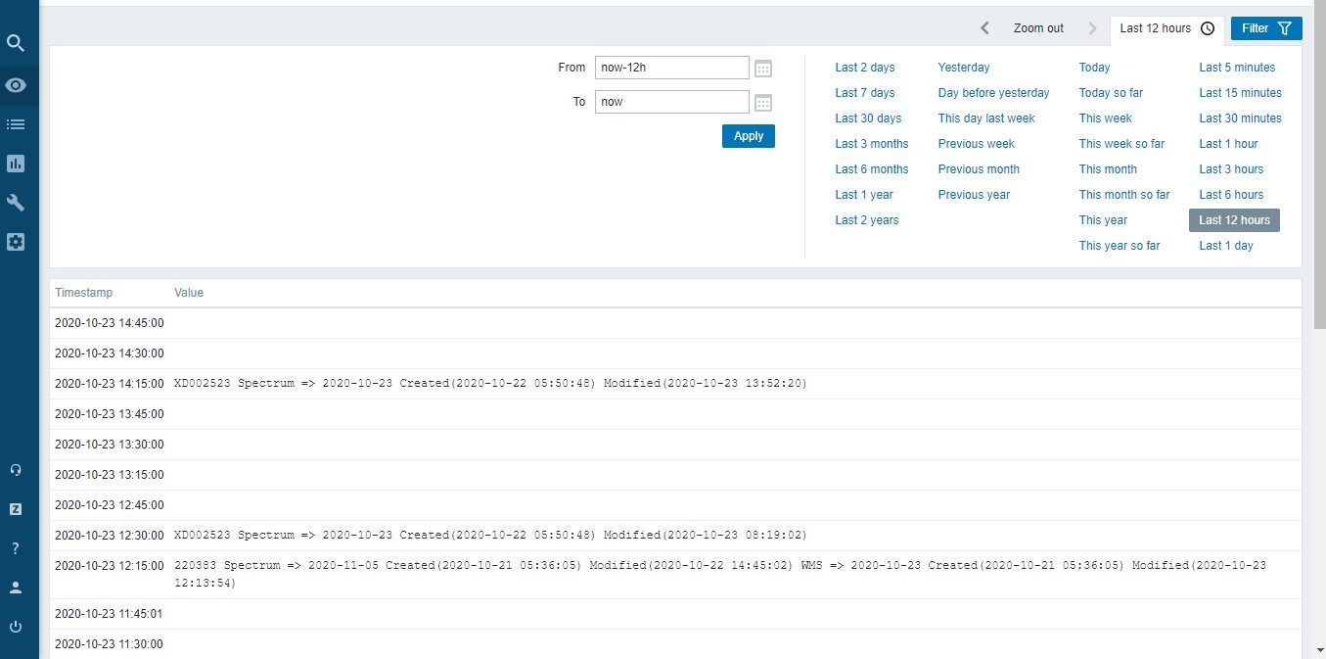1326x659 pixels.
Task: Select the Last 7 days preset
Action: point(864,93)
